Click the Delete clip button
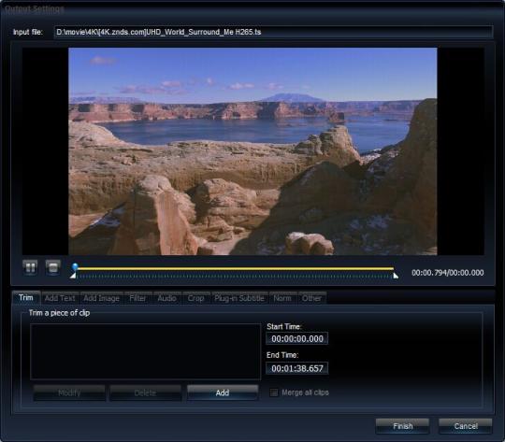This screenshot has height=442, width=505. pos(146,392)
